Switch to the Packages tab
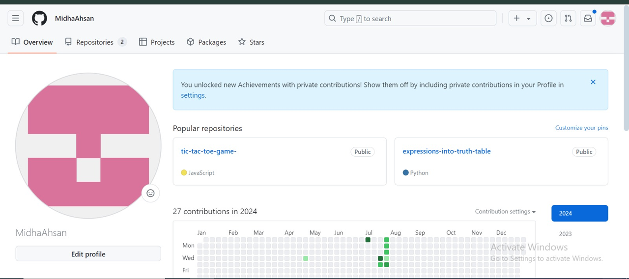 (x=206, y=42)
